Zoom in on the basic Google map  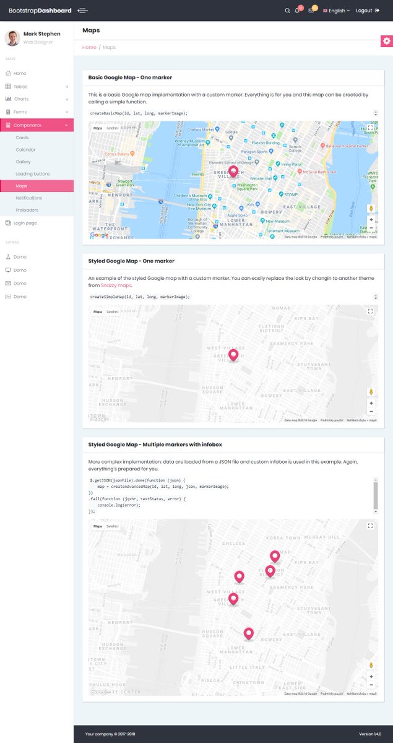[x=371, y=220]
